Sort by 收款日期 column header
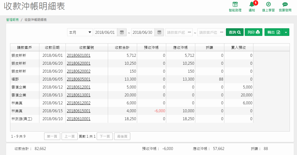This screenshot has height=155, width=297. coord(52,48)
